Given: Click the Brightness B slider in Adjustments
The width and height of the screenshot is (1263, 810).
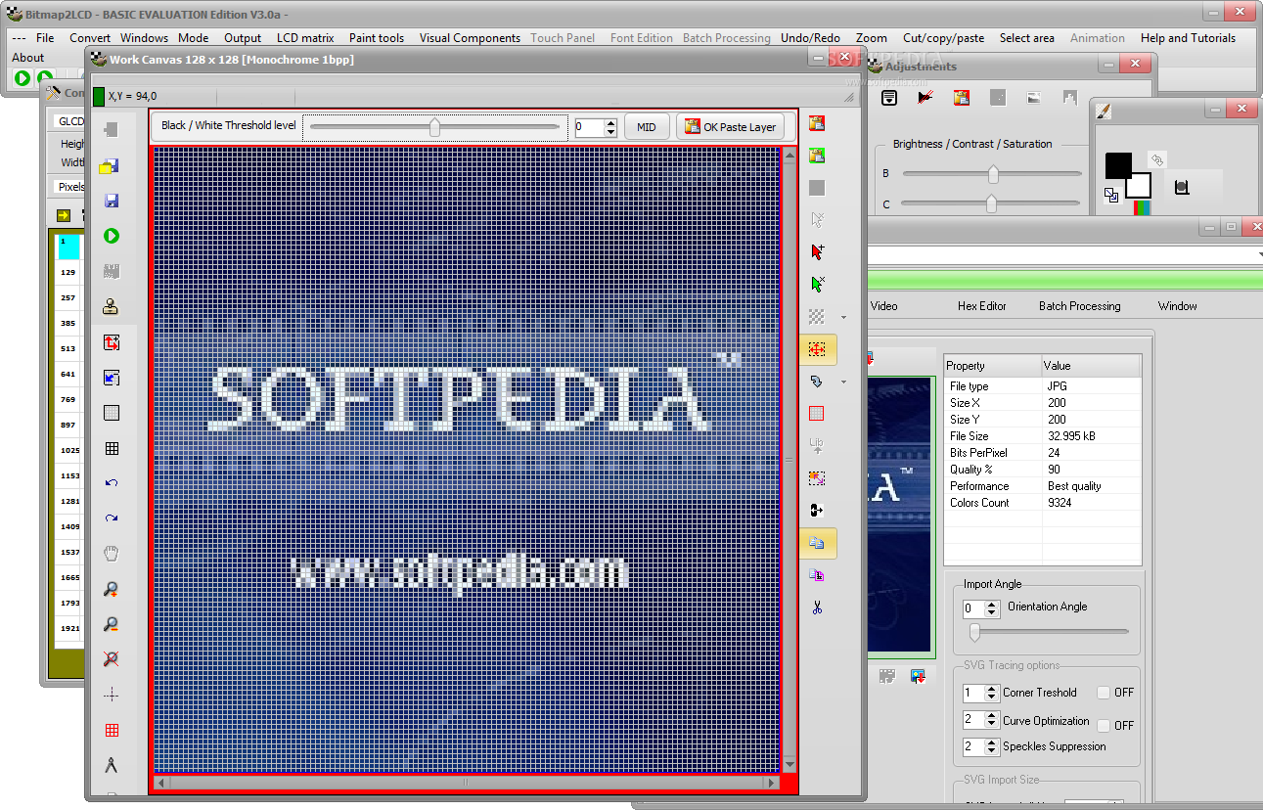Looking at the screenshot, I should click(992, 174).
